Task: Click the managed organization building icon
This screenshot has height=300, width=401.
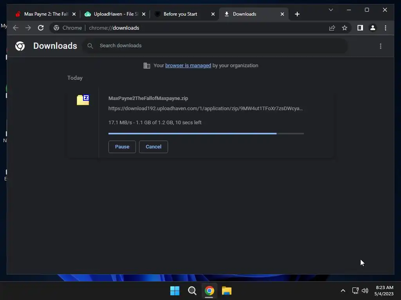Action: (x=146, y=66)
